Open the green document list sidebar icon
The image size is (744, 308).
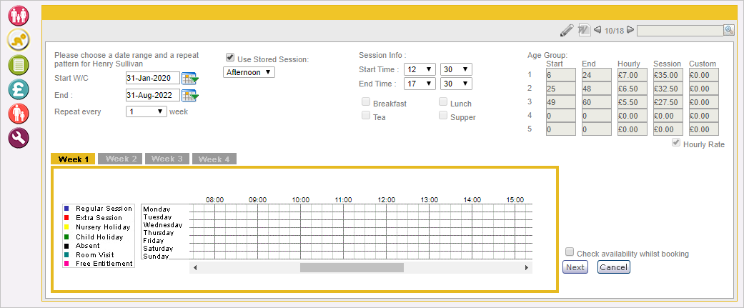click(x=19, y=64)
